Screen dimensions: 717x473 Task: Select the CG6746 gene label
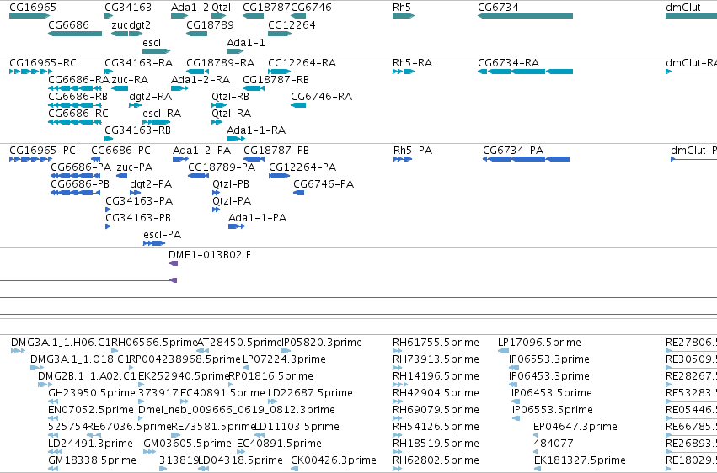tap(311, 8)
